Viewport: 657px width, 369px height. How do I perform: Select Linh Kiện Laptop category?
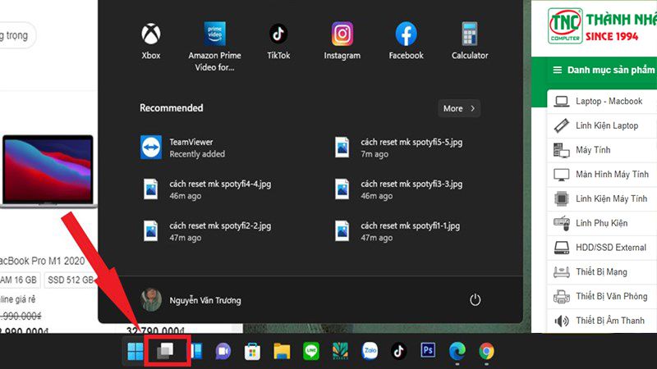[x=602, y=125]
